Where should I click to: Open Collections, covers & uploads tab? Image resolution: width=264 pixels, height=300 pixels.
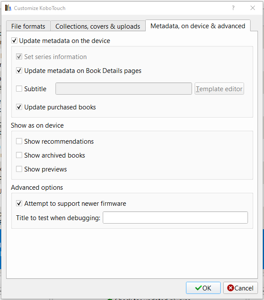coord(98,26)
